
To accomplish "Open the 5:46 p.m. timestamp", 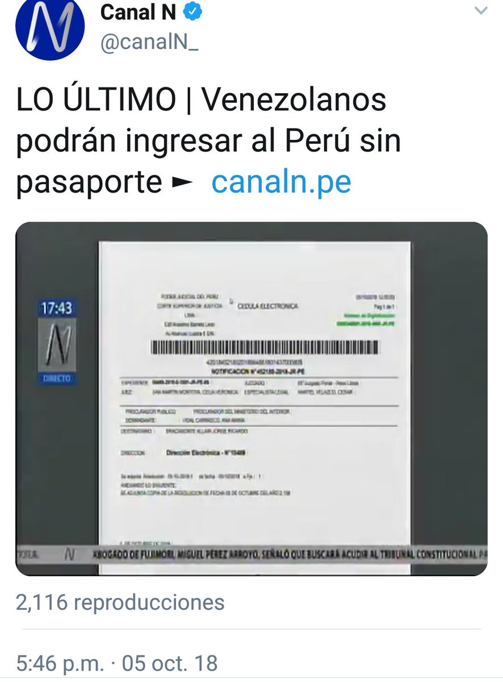I will coord(60,663).
